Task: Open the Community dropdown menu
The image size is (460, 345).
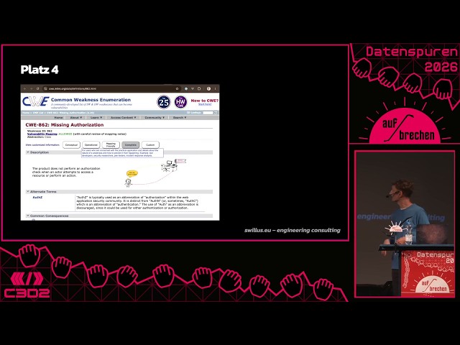Action: [x=155, y=118]
